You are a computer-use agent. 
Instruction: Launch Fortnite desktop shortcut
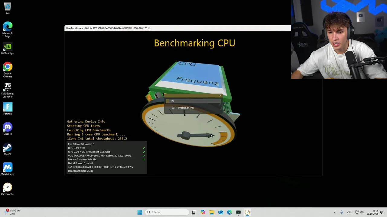click(x=8, y=108)
